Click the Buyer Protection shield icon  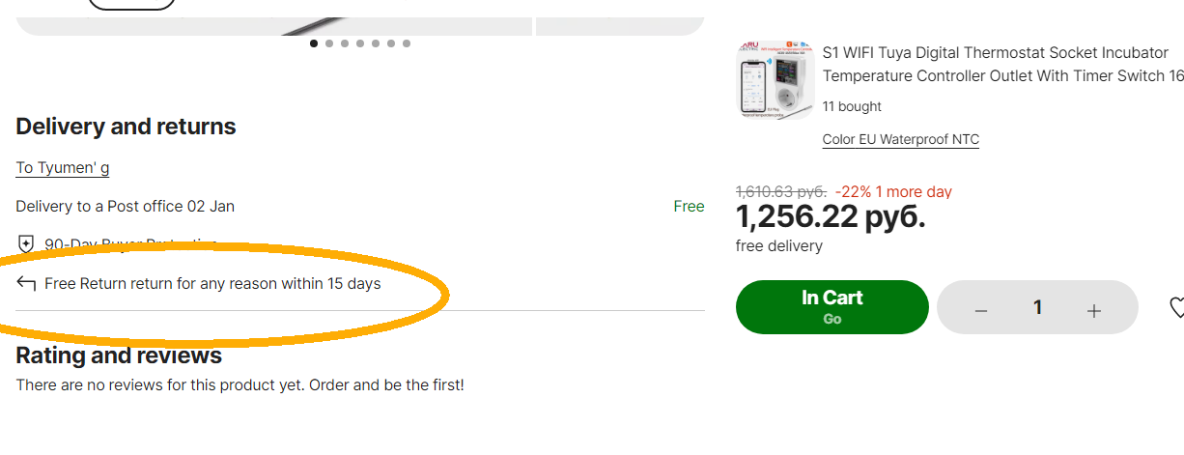[x=26, y=244]
